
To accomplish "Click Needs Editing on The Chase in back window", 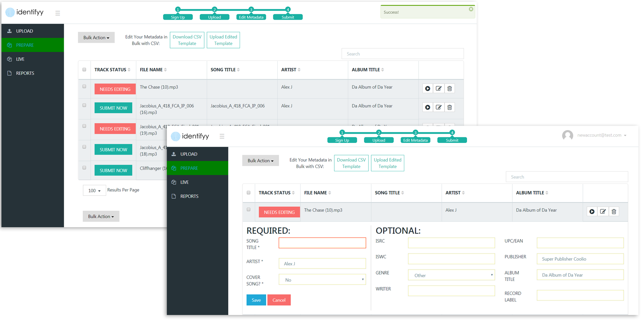I will 115,89.
